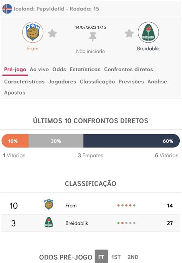Select 2ND half odds button

[133, 257]
